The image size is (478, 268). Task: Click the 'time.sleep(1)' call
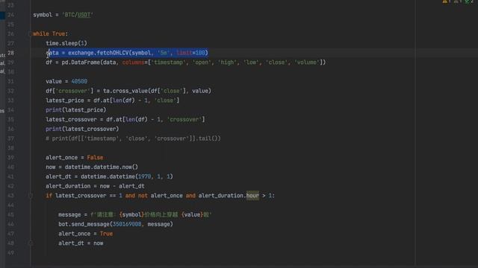(x=66, y=43)
